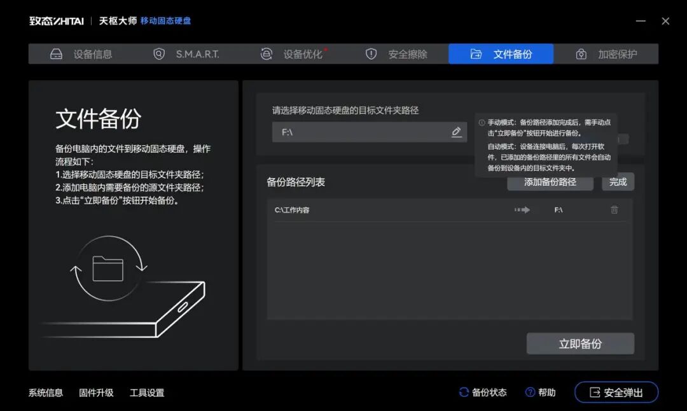Start backup with 立即备份 button
Image resolution: width=687 pixels, height=411 pixels.
580,343
